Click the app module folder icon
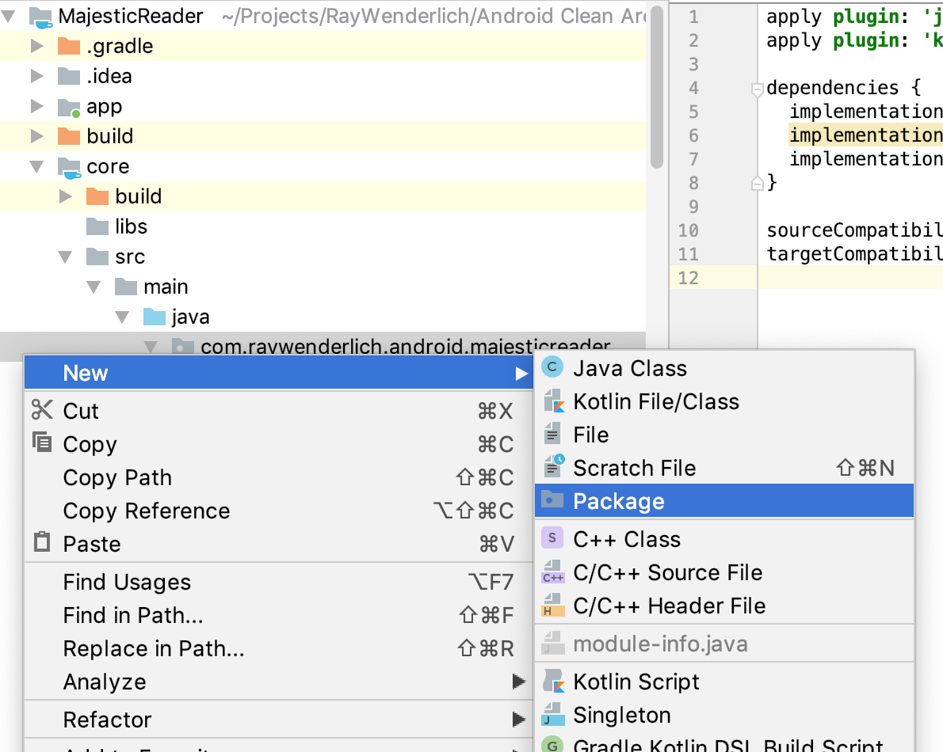The width and height of the screenshot is (943, 752). [x=69, y=107]
